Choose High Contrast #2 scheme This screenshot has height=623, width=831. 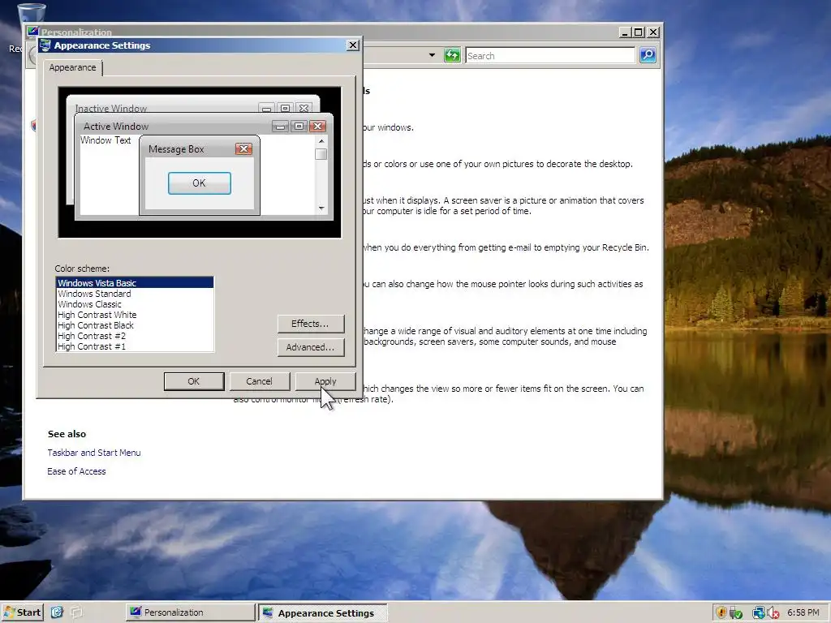click(135, 336)
